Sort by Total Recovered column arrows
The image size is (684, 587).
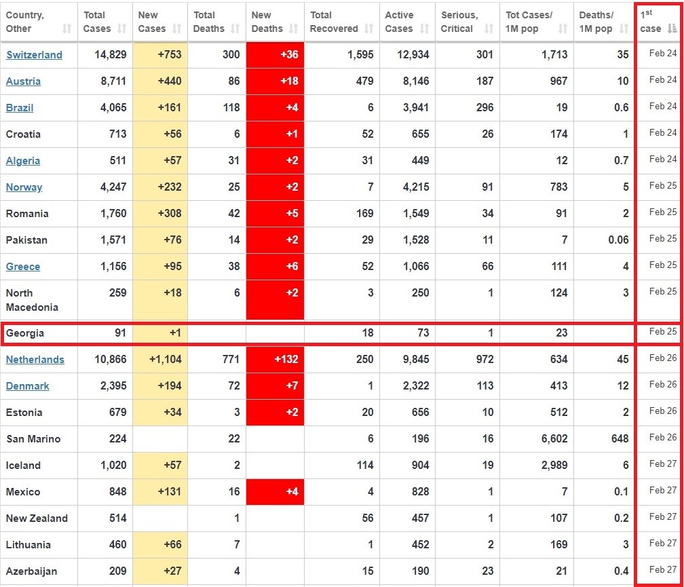click(369, 29)
